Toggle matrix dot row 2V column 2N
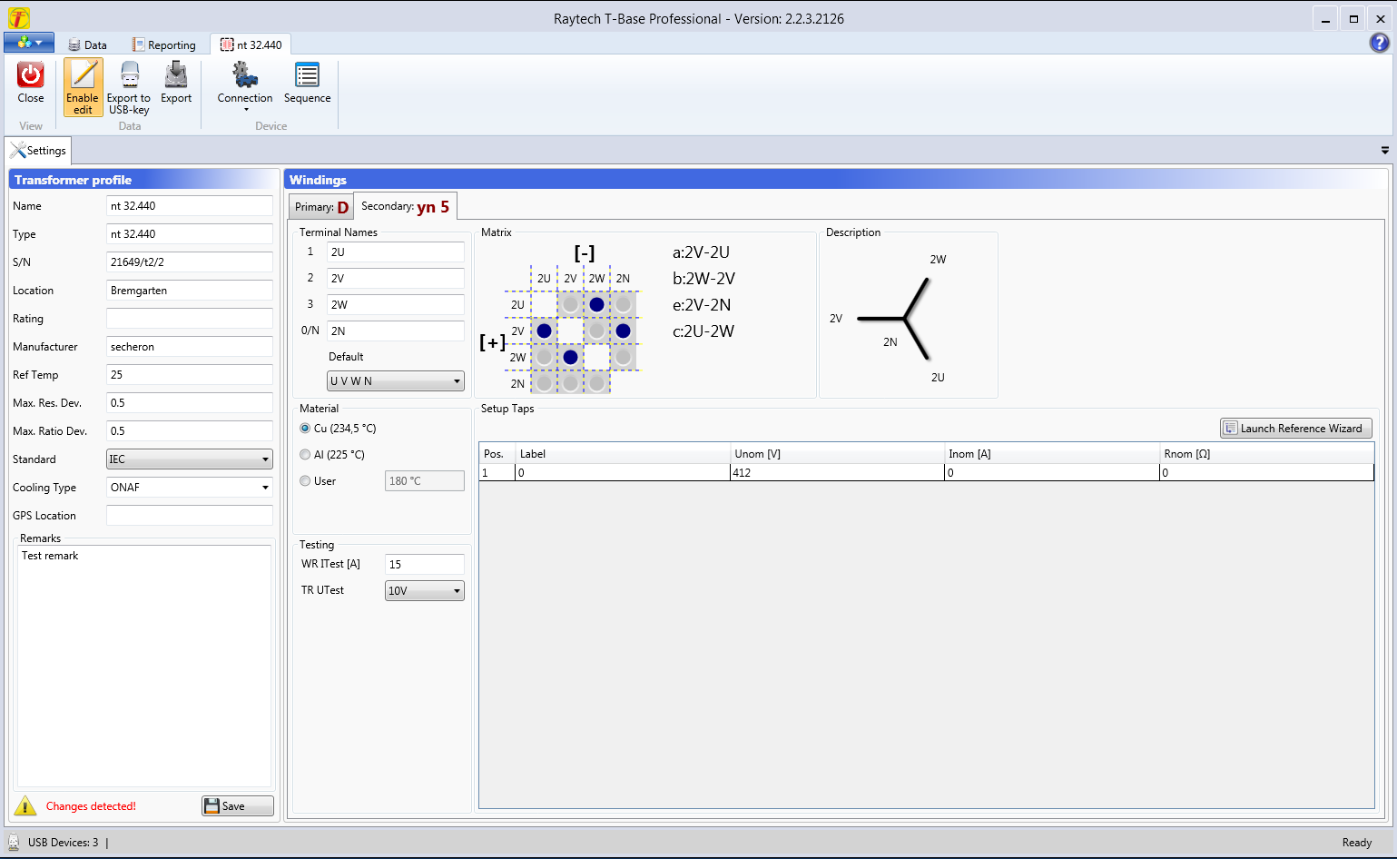The height and width of the screenshot is (859, 1397). click(623, 331)
